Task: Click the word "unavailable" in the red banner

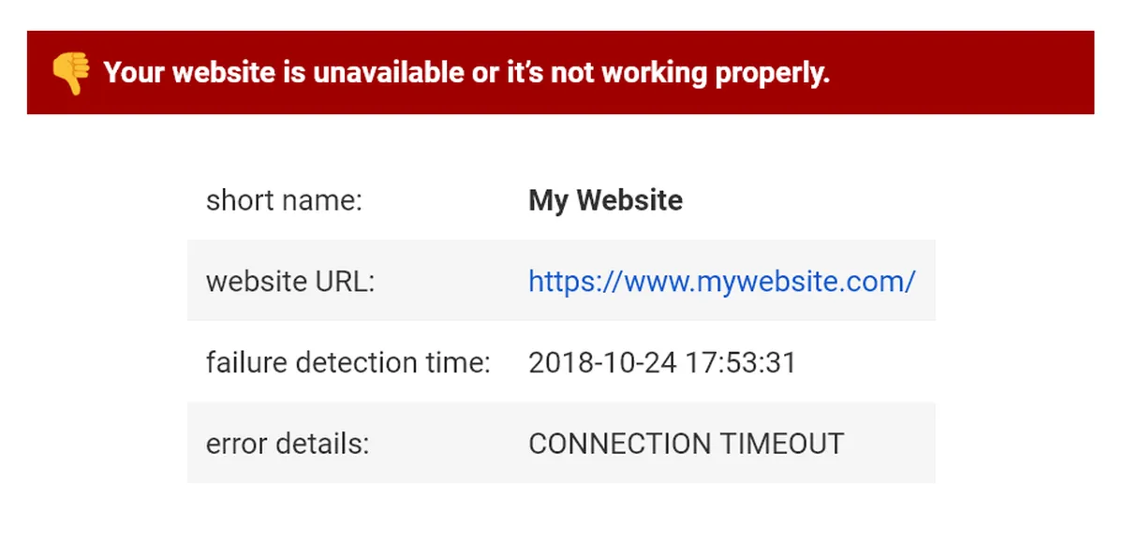Action: click(391, 73)
